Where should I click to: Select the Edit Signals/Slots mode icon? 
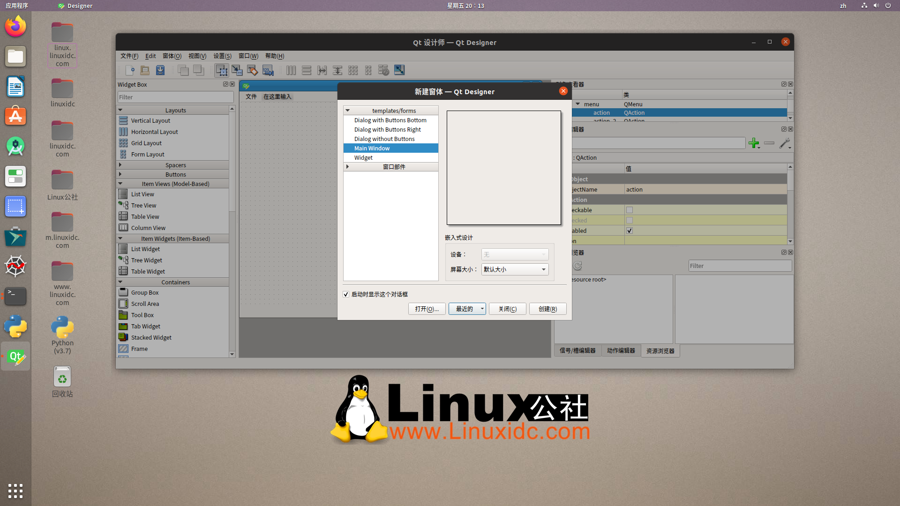(237, 70)
